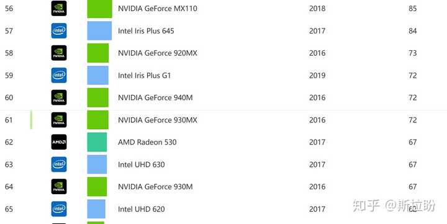This screenshot has height=224, width=447.
Task: Click the NVIDIA logo for GeForce 930MX
Action: 59,120
